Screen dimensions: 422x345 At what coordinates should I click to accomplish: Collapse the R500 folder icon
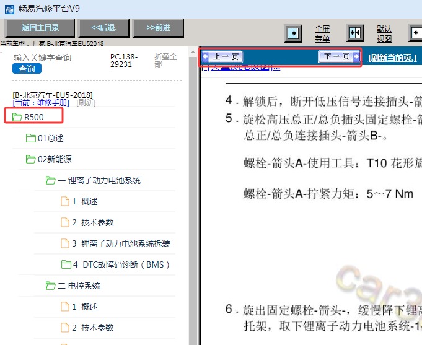pos(17,117)
